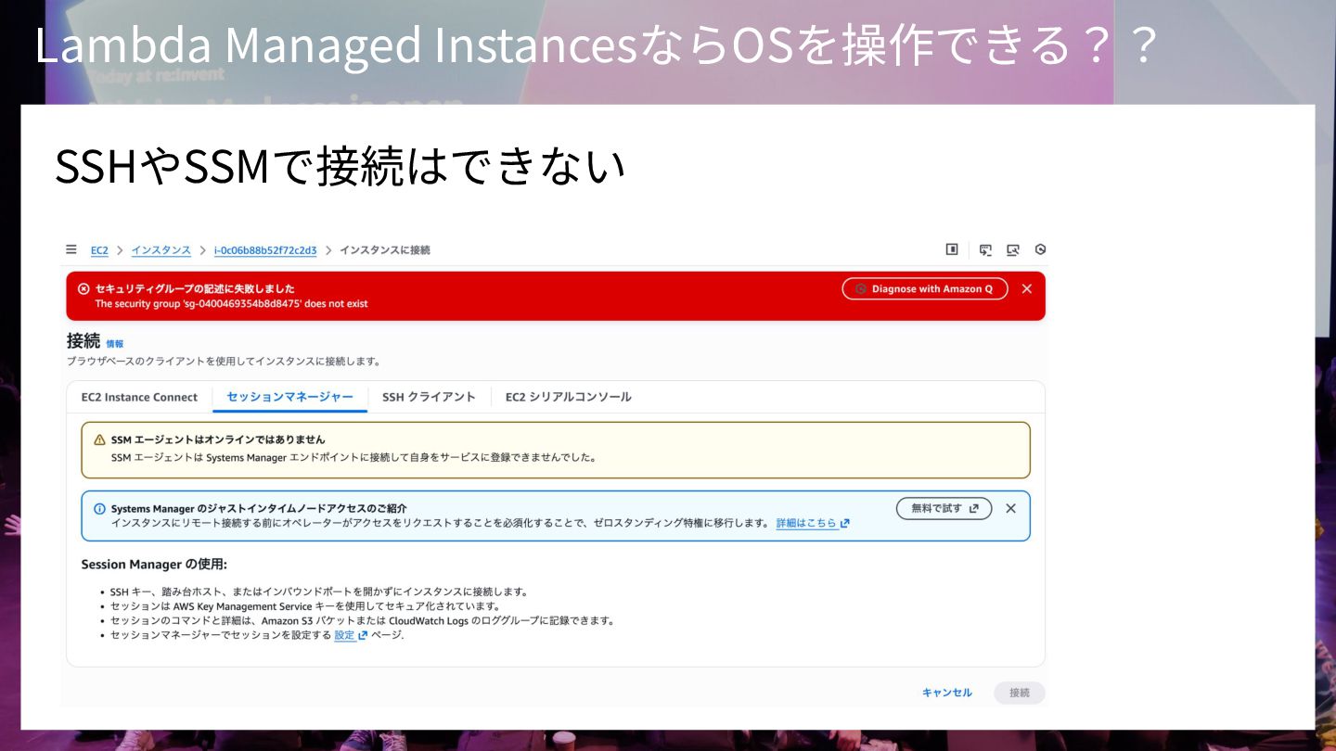Open instance i-0c06b88b52f72c2d3 breadcrumb

click(x=265, y=250)
